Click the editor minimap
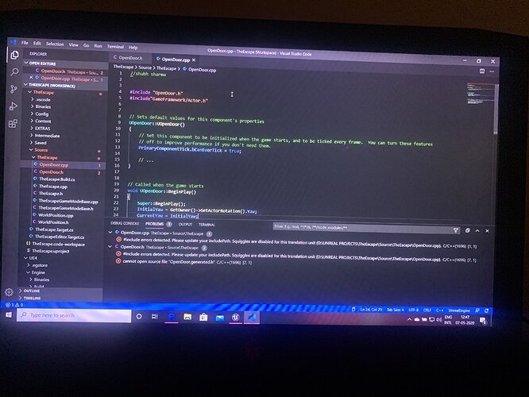Viewport: 529px width, 397px height. (479, 94)
